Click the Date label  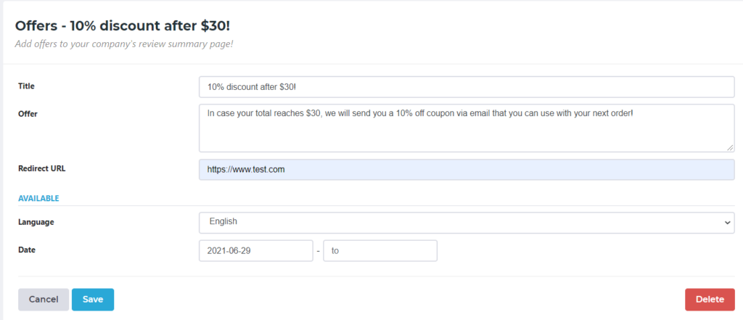27,250
